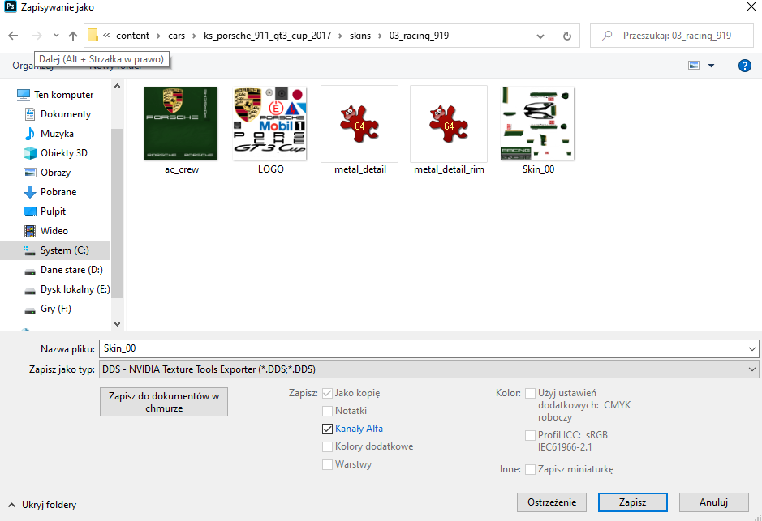Open Pobrane downloads folder in sidebar
This screenshot has height=521, width=762.
[58, 191]
